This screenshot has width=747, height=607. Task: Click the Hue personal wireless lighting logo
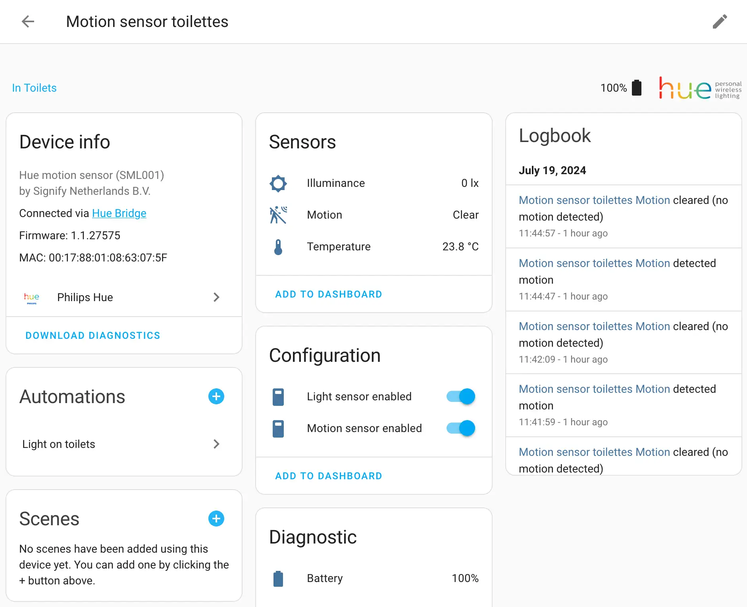[x=700, y=88]
